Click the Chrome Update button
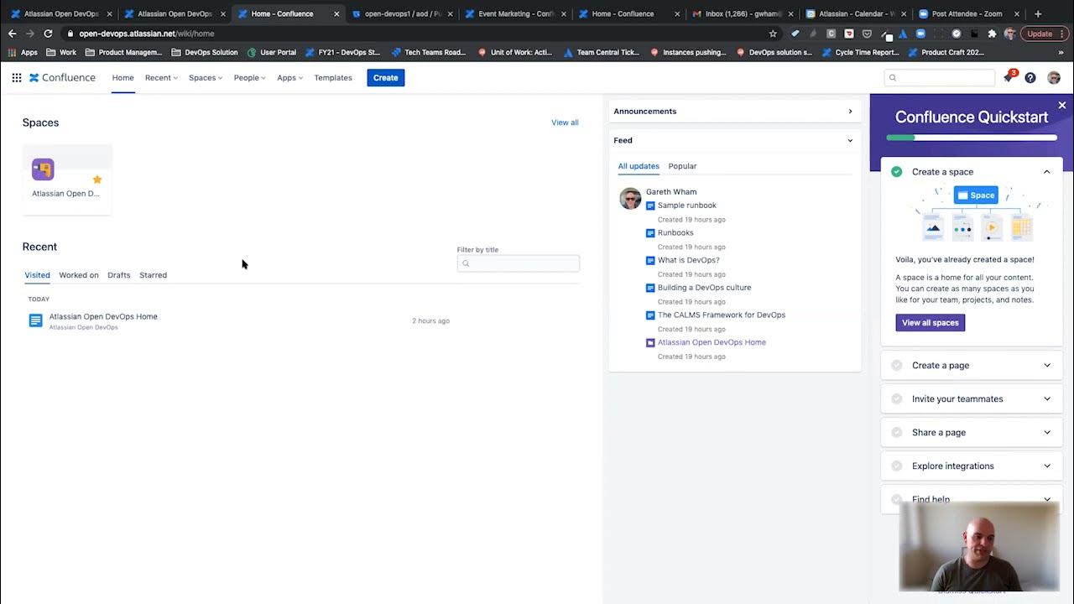 pos(1044,34)
